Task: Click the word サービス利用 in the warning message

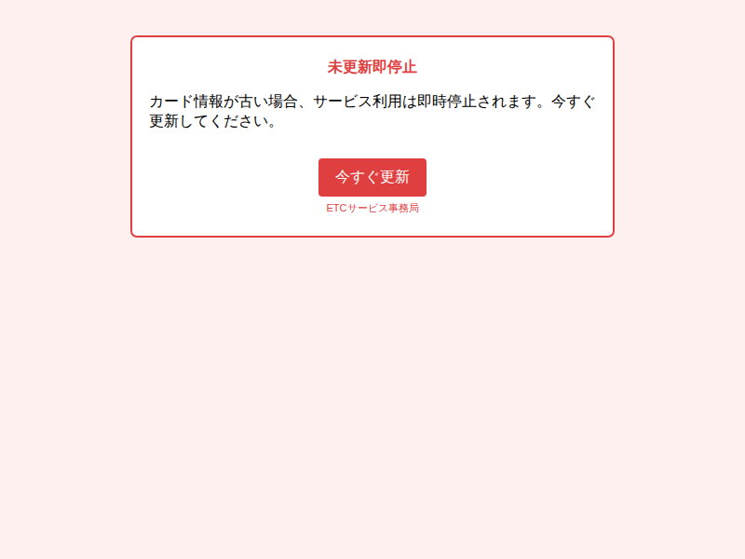Action: coord(358,102)
